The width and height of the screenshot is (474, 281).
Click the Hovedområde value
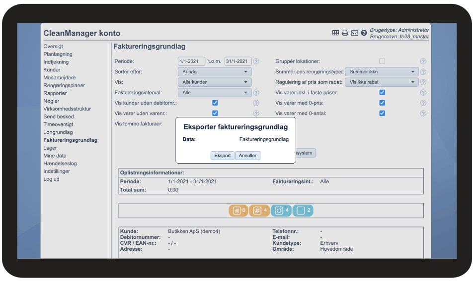[336, 249]
